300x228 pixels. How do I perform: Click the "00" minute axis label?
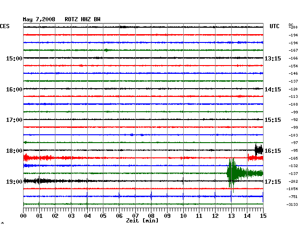pos(24,216)
